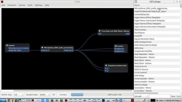Open the File menu
This screenshot has width=182, height=102.
[3, 5]
